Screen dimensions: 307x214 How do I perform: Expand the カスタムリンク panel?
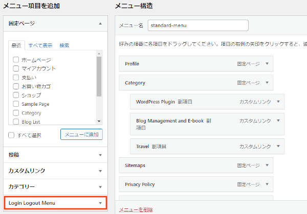coord(55,171)
